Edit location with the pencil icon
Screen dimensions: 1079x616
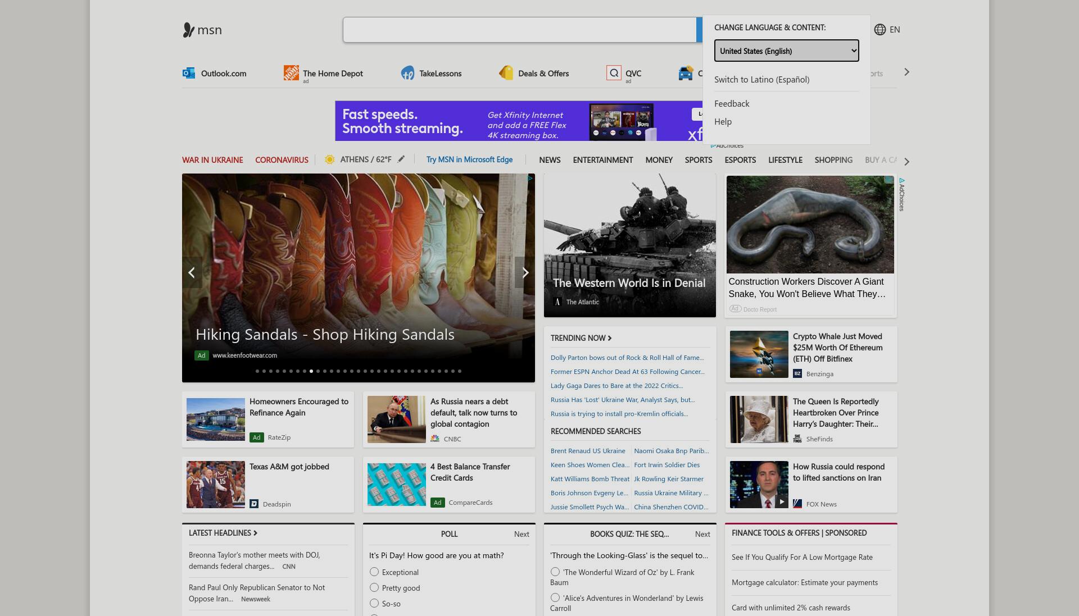(401, 159)
